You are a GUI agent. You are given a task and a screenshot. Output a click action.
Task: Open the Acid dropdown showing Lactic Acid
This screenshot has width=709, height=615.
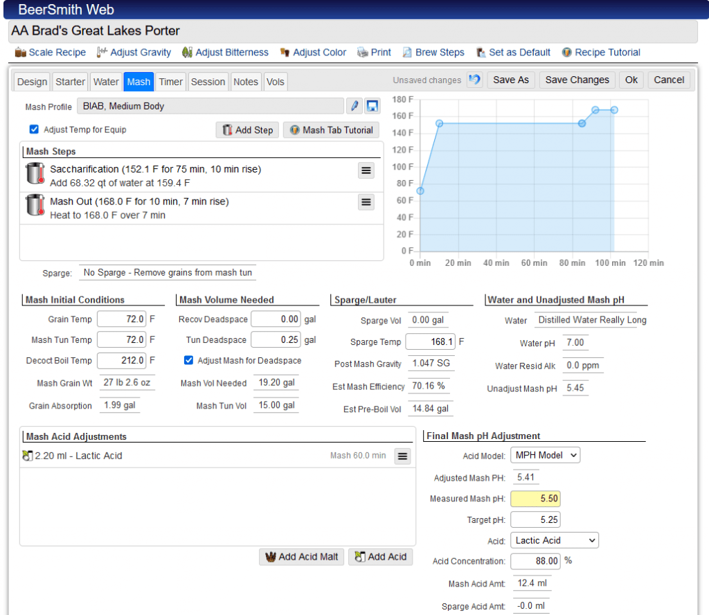pyautogui.click(x=554, y=540)
